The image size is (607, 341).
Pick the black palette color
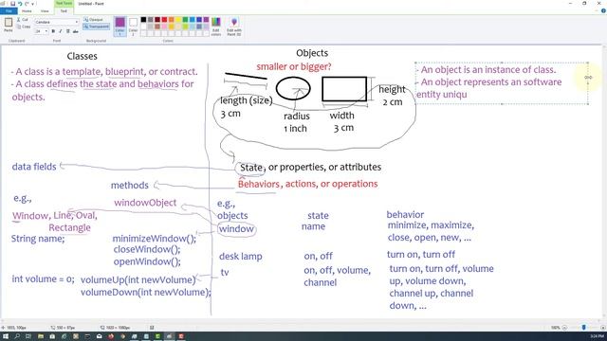[x=143, y=20]
